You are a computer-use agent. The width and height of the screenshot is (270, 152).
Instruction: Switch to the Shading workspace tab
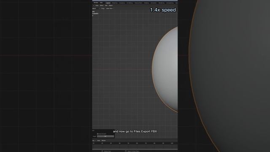146,3
